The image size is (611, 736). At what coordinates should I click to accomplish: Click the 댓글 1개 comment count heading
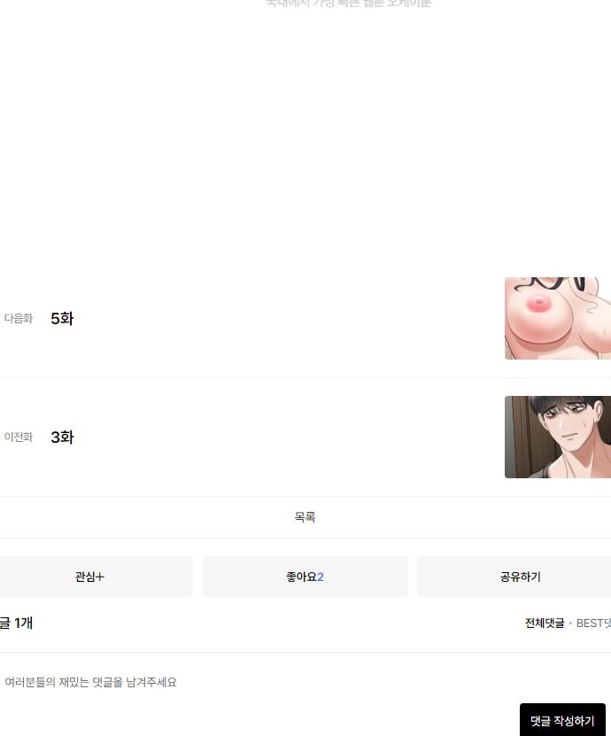click(x=16, y=624)
